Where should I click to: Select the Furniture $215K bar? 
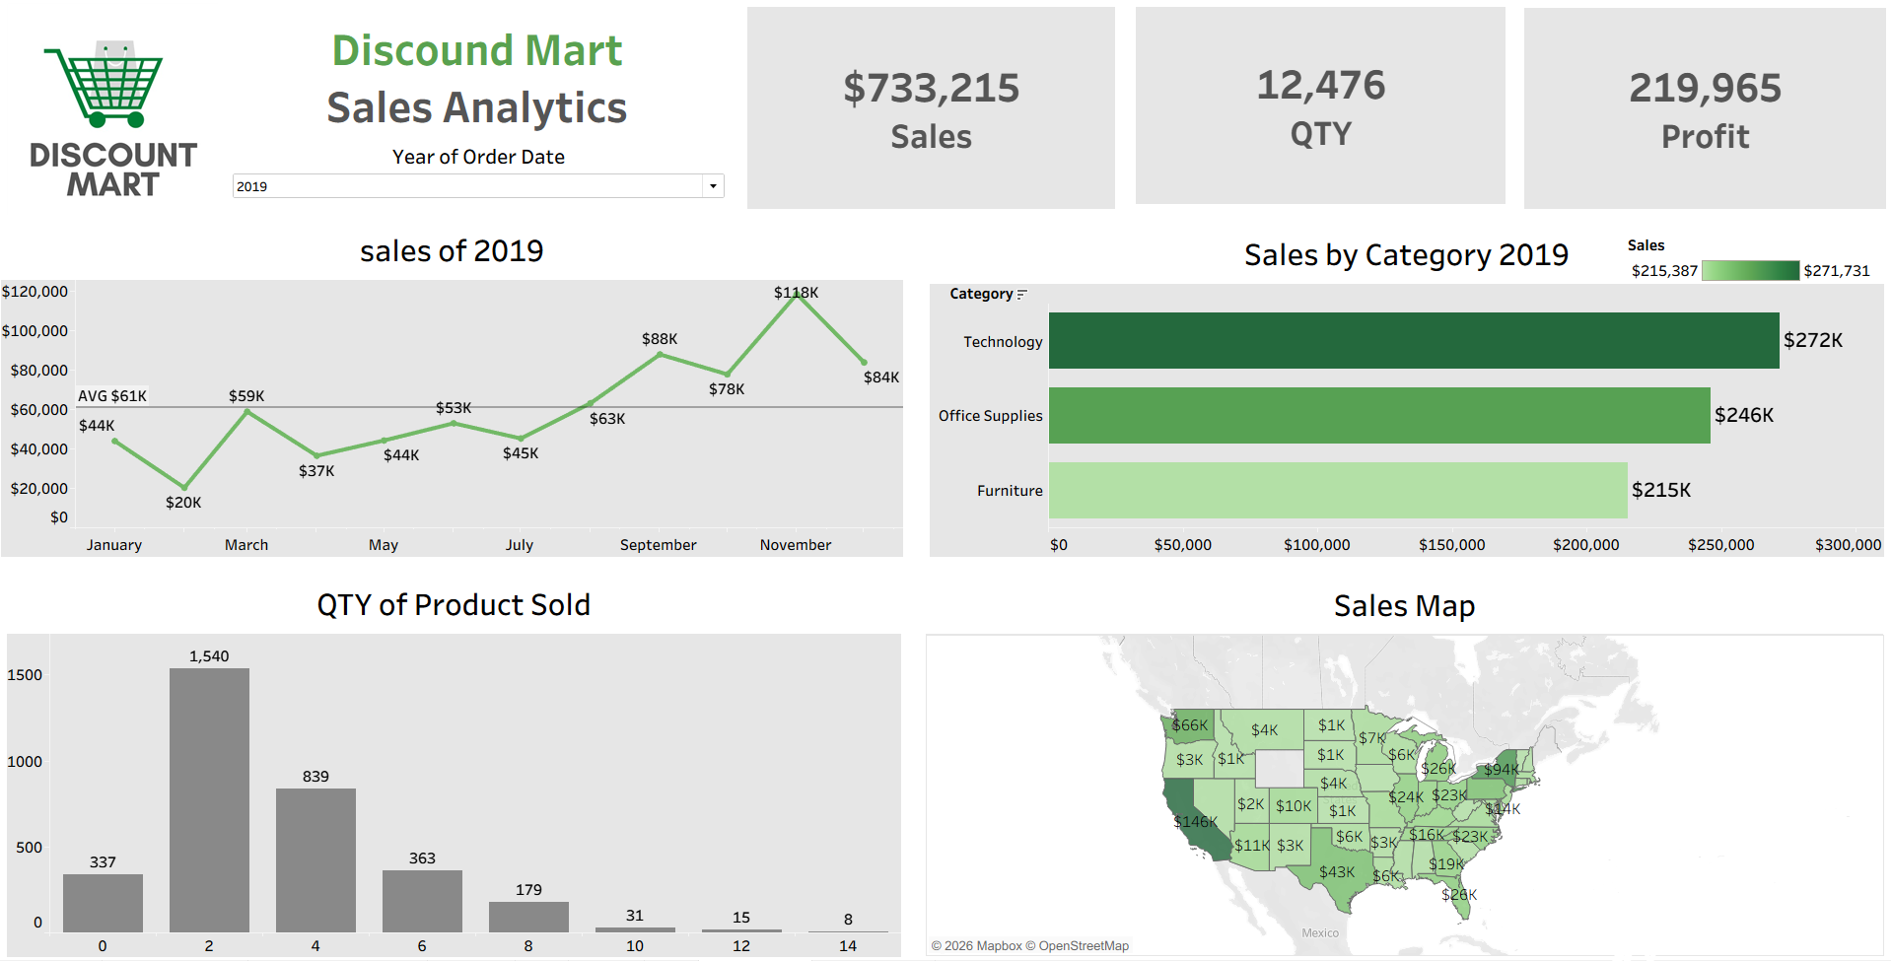click(1338, 490)
